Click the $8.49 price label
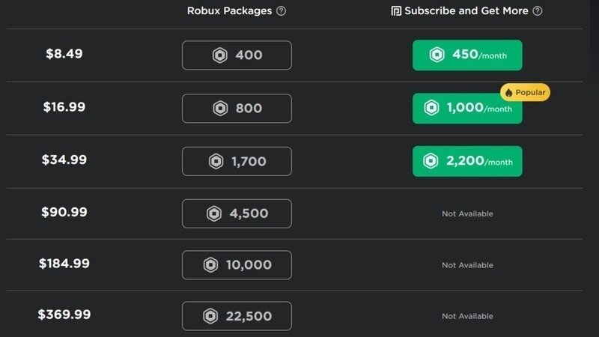 [x=64, y=54]
